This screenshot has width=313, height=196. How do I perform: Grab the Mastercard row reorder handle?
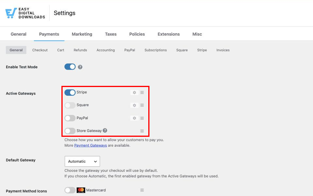tap(142, 190)
